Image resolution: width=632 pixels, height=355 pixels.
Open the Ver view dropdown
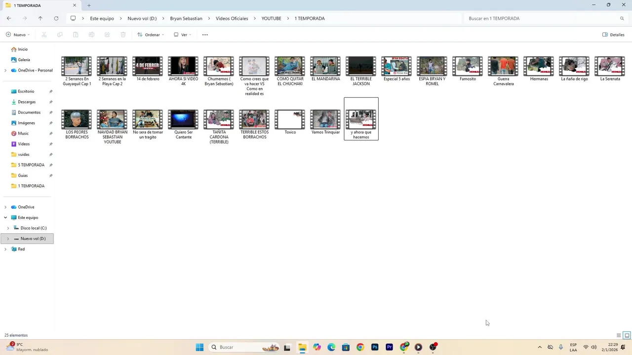(182, 35)
